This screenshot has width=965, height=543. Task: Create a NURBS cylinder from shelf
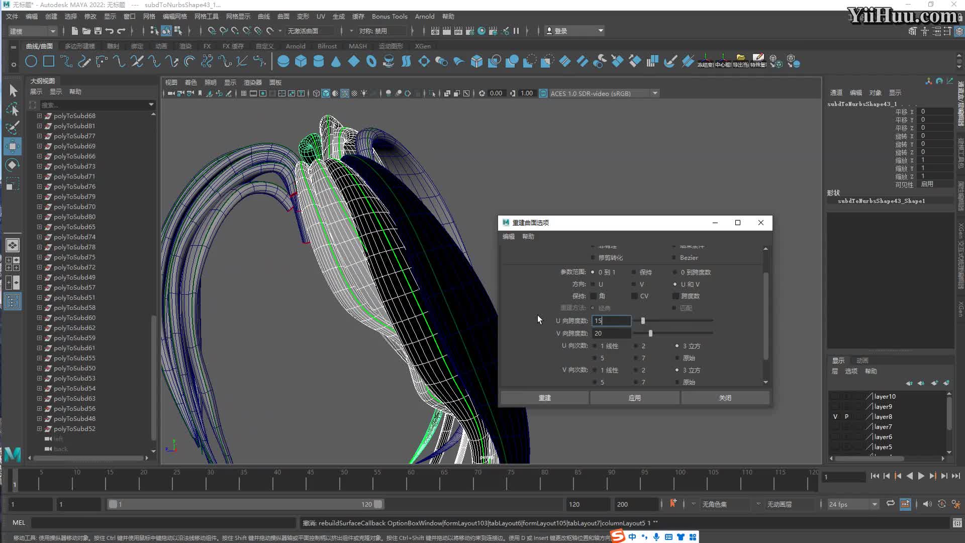[x=319, y=62]
